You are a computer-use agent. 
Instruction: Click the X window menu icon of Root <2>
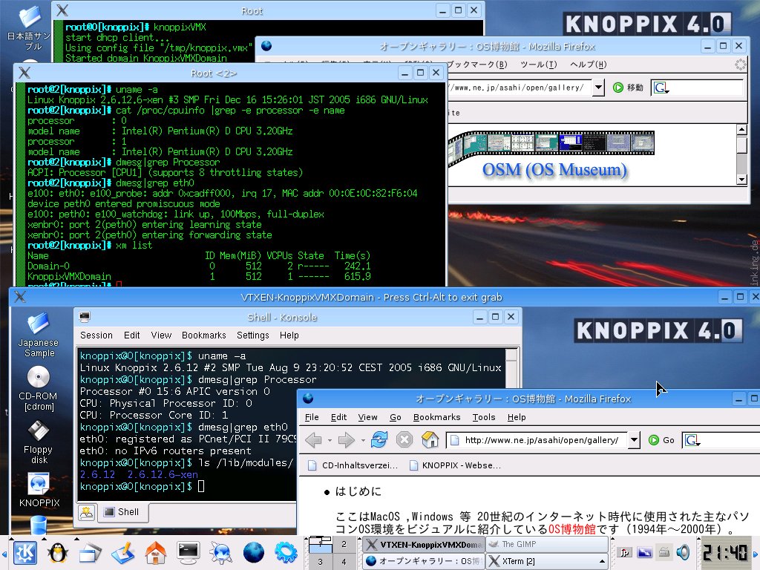point(24,73)
